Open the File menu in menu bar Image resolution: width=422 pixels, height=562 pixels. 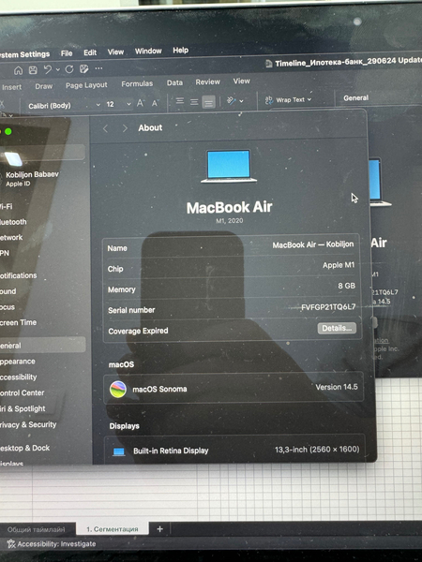point(67,53)
